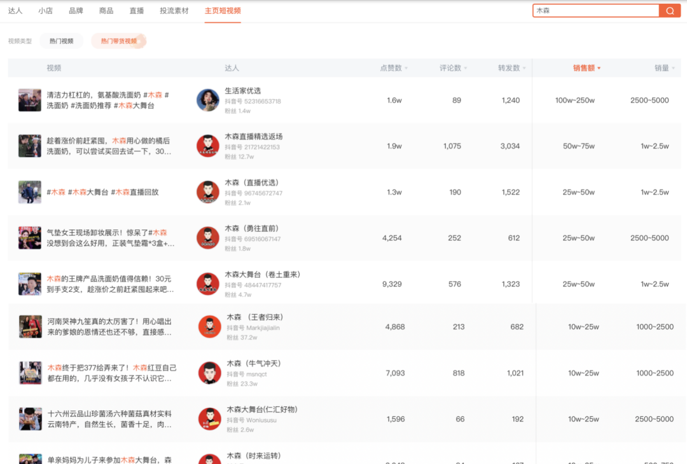Screen dimensions: 687x464
Task: Open thumbnail of 十六州云品山珍菌汤 video
Action: (31, 419)
